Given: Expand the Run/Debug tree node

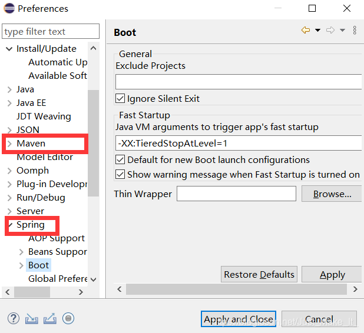Looking at the screenshot, I should [9, 198].
